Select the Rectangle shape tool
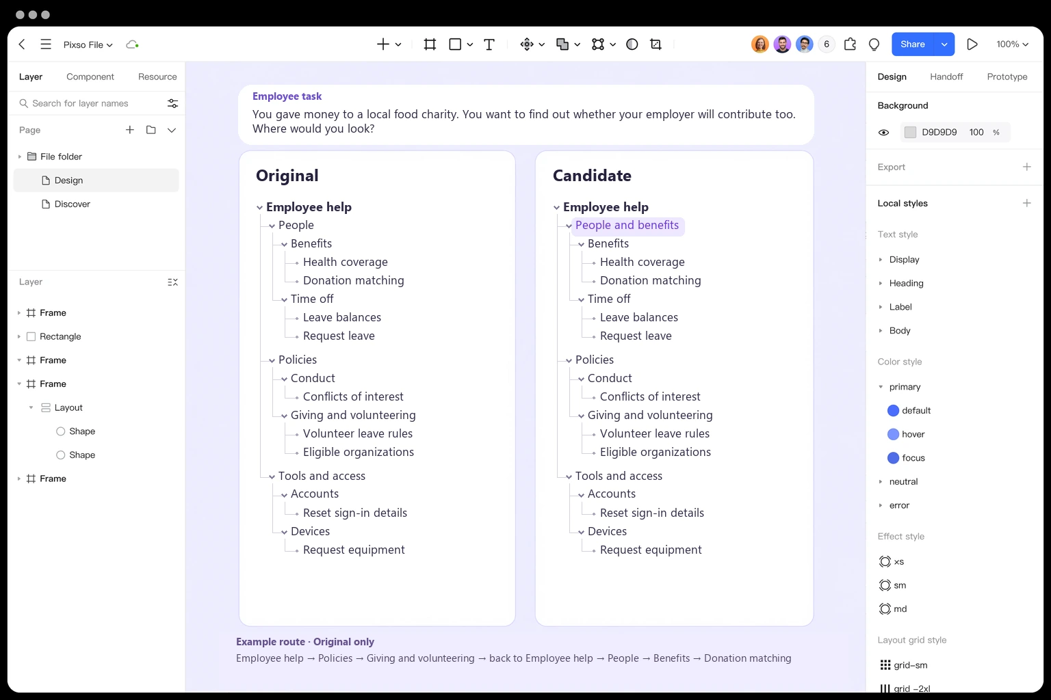 tap(455, 44)
